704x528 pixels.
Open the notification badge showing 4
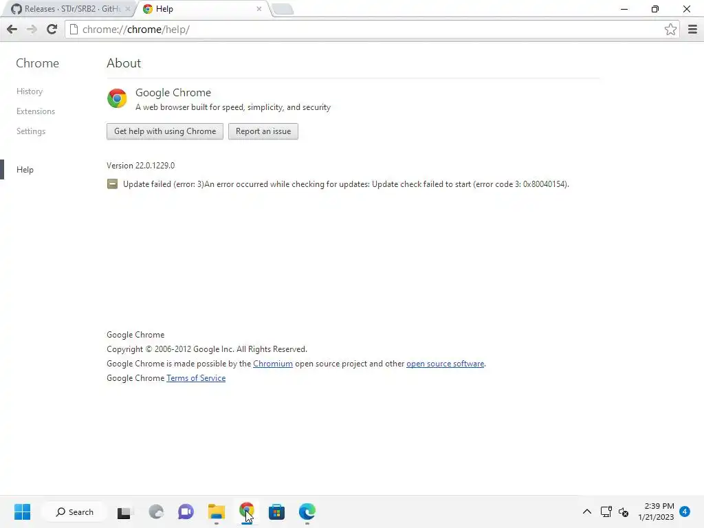685,511
